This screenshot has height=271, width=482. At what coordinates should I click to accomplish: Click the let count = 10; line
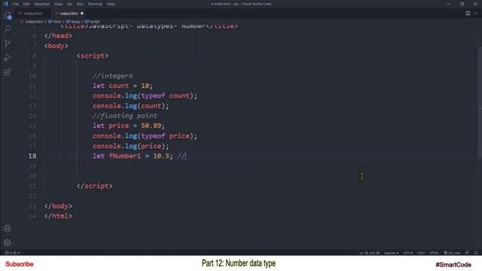122,86
